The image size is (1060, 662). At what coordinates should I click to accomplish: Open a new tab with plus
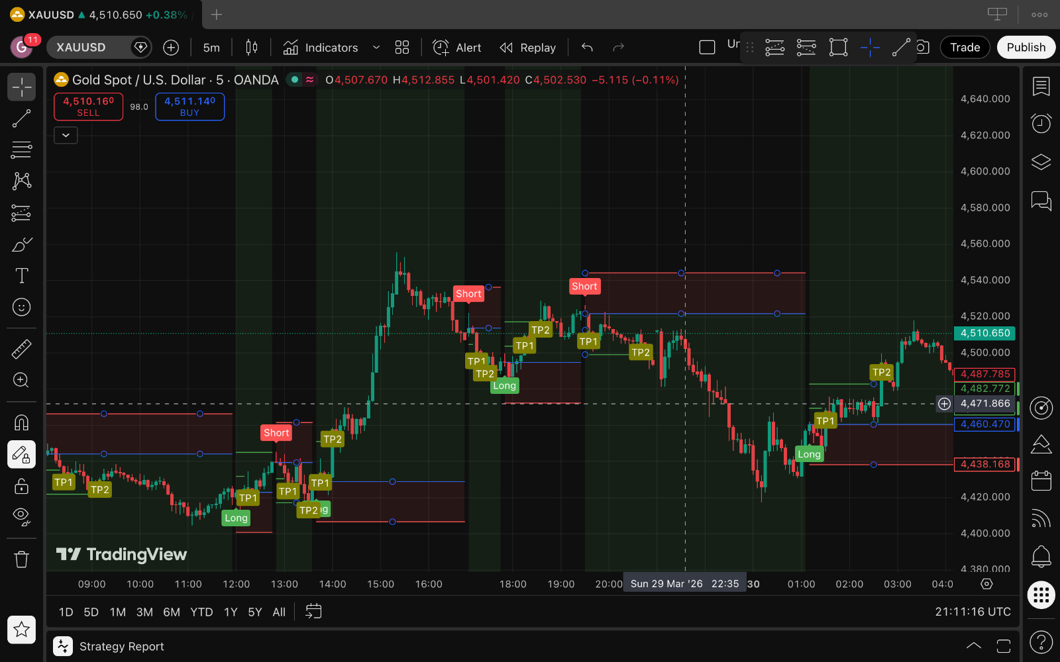click(x=217, y=15)
